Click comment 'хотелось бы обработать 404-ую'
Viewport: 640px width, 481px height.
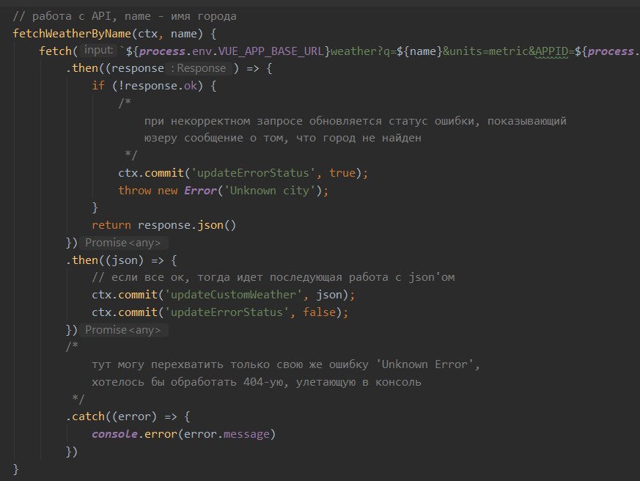[x=257, y=382]
